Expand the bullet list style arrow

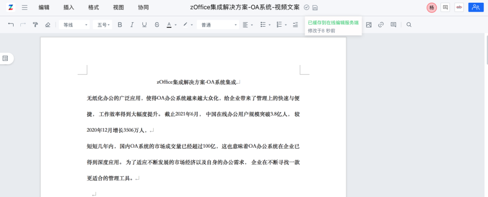tap(269, 25)
